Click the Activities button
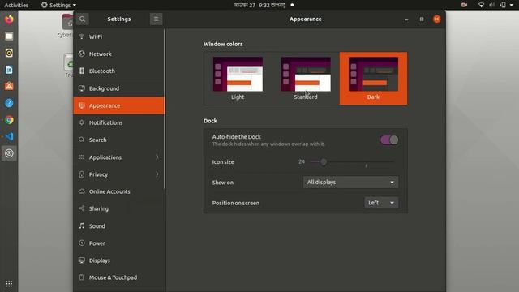This screenshot has height=292, width=519. click(x=16, y=5)
